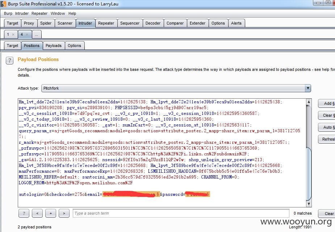Close Intruder attack tab 1
The height and width of the screenshot is (232, 335).
click(13, 35)
